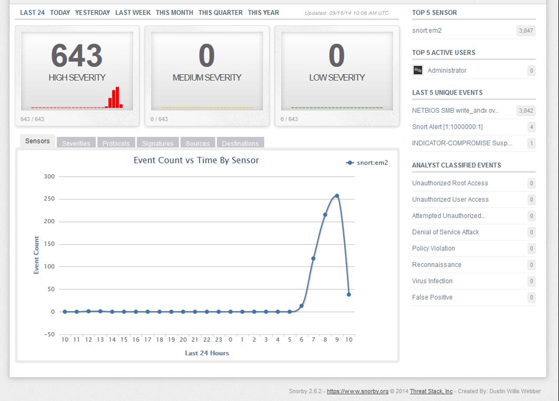Open the Threat Stack, Inc link
The width and height of the screenshot is (559, 401).
pos(431,392)
